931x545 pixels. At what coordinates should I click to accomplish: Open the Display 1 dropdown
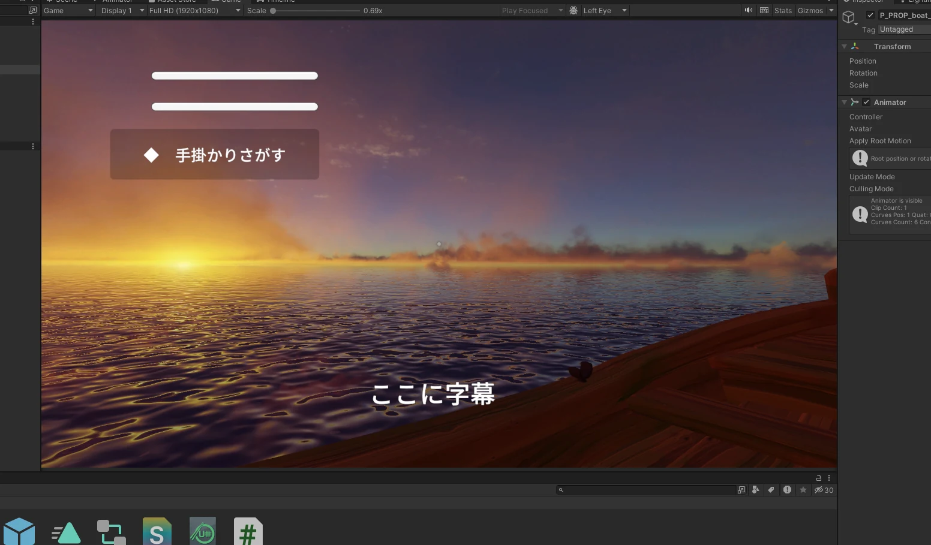tap(122, 10)
